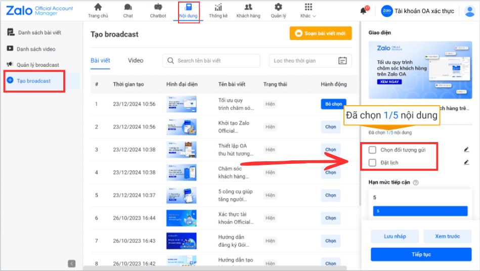Viewport: 480px width, 271px height.
Task: Expand the Khác dropdown menu
Action: point(308,11)
